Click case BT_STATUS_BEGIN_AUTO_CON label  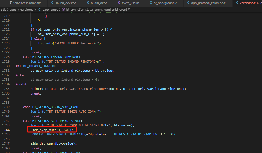click(x=51, y=107)
